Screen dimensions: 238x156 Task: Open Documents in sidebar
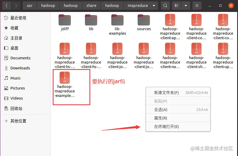tap(25, 58)
